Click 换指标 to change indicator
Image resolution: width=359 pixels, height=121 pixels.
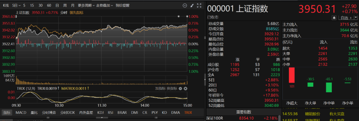click(x=172, y=88)
